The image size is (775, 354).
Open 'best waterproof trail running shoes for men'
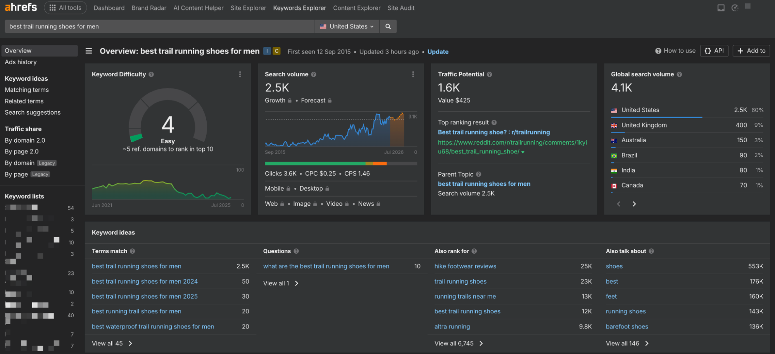click(x=153, y=327)
